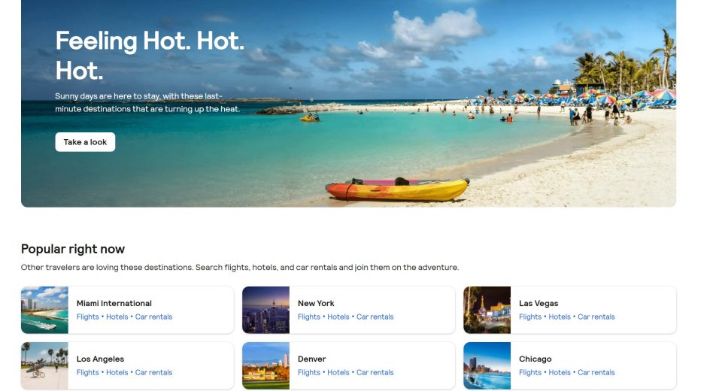This screenshot has height=391, width=722.
Task: Find Car rentals in Las Vegas
Action: [x=596, y=317]
